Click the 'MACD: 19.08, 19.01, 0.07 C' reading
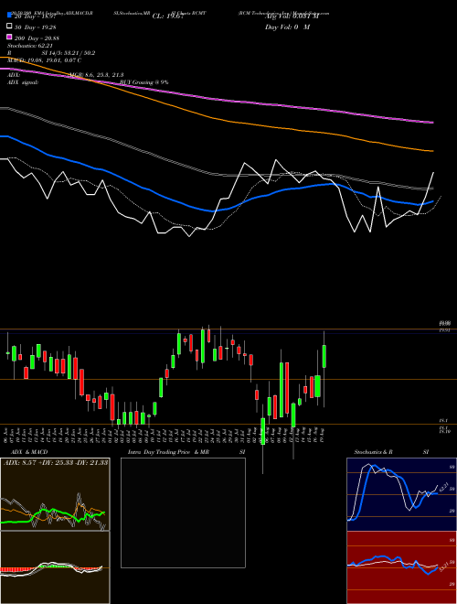Image resolution: width=457 pixels, height=604 pixels. [44, 60]
